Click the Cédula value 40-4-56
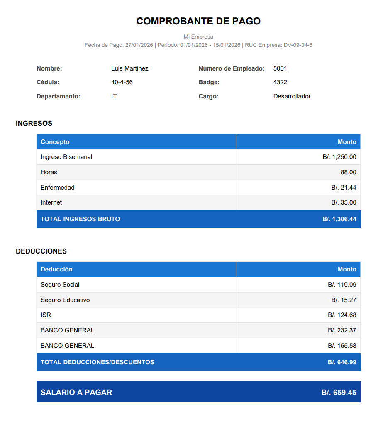Screen dimensions: 388x444 122,82
